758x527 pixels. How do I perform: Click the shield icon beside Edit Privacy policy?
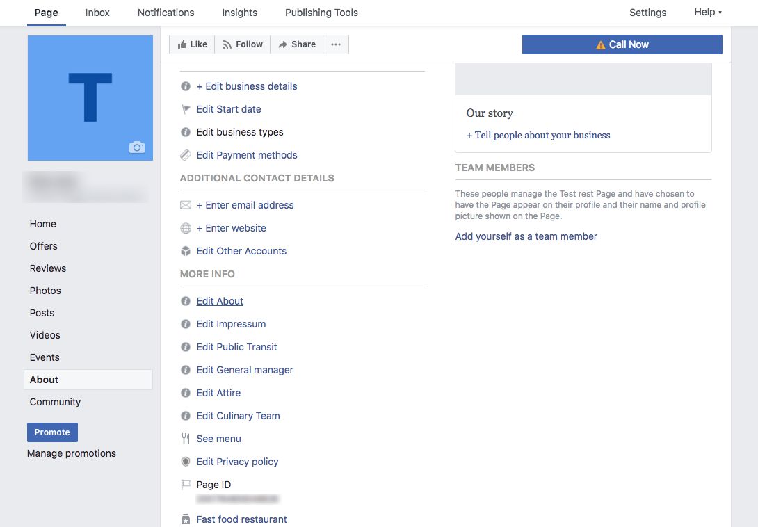[x=186, y=462]
